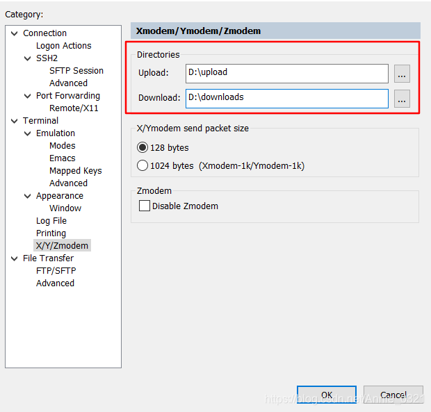This screenshot has height=412, width=431.
Task: Select Emulation category
Action: tap(56, 133)
